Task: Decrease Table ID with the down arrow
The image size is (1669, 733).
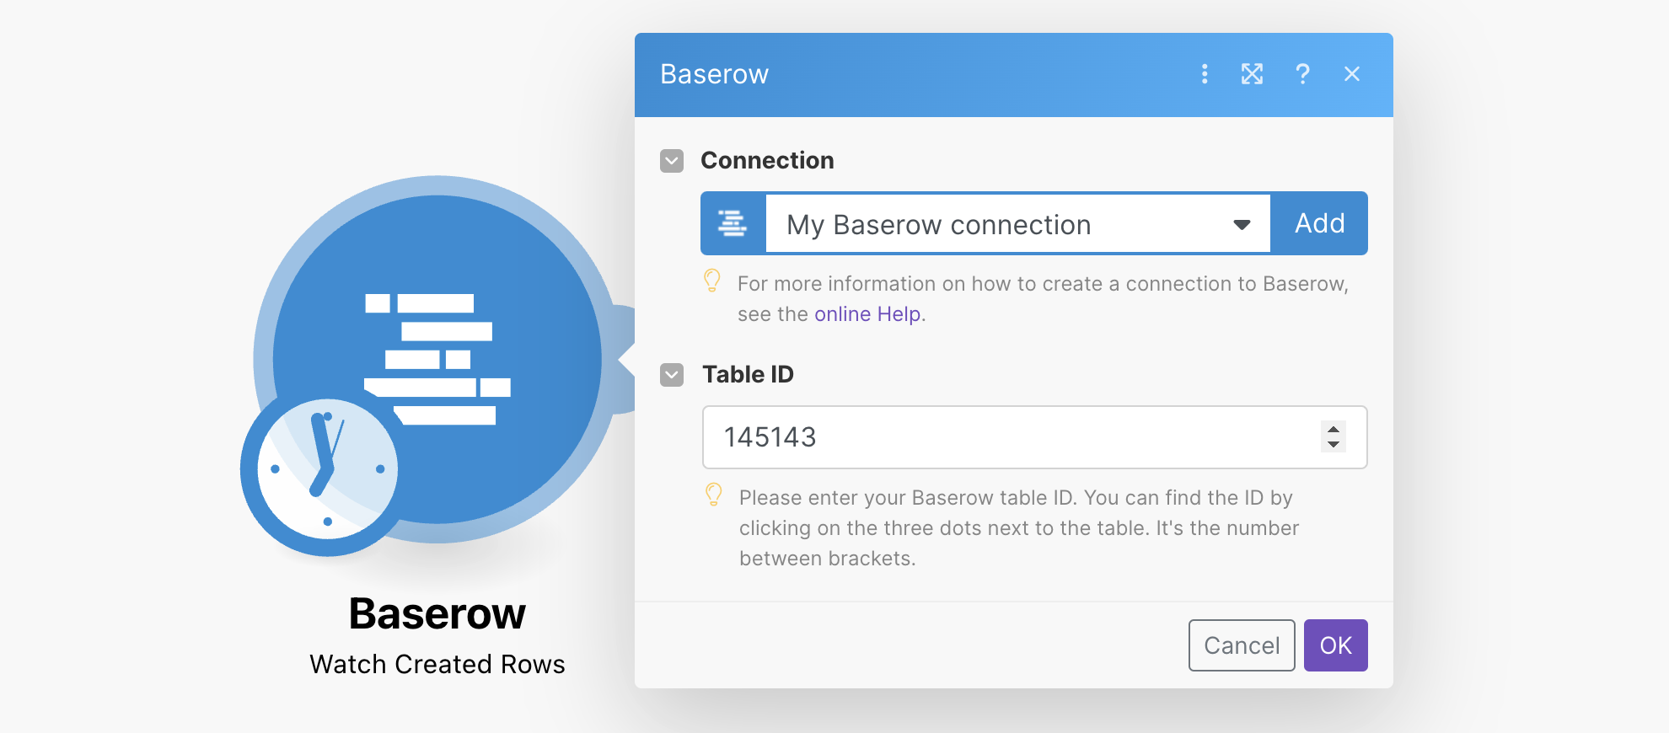Action: click(1334, 444)
